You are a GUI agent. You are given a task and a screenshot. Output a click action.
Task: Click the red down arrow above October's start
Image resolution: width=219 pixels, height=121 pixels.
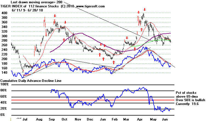(65, 22)
